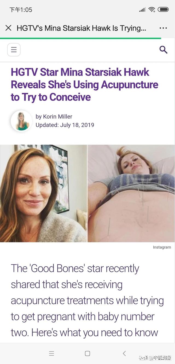This screenshot has height=364, width=175.
Task: Tap the 'Good Bones' article summary paragraph
Action: tap(87, 300)
